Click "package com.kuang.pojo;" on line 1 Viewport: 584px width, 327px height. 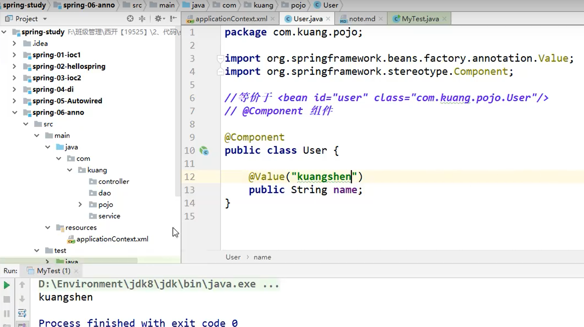tap(293, 32)
